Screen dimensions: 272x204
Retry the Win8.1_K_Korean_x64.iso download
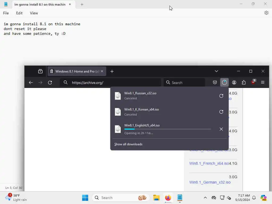pyautogui.click(x=221, y=112)
